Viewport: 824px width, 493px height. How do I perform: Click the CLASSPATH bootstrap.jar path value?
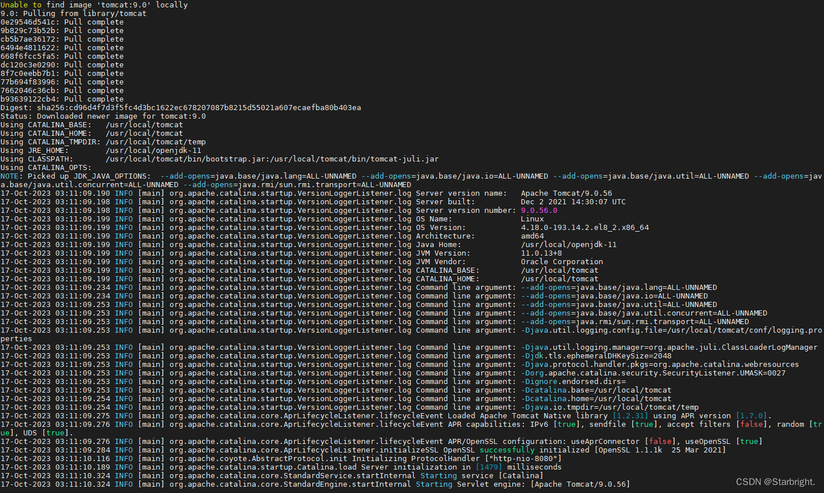(272, 159)
